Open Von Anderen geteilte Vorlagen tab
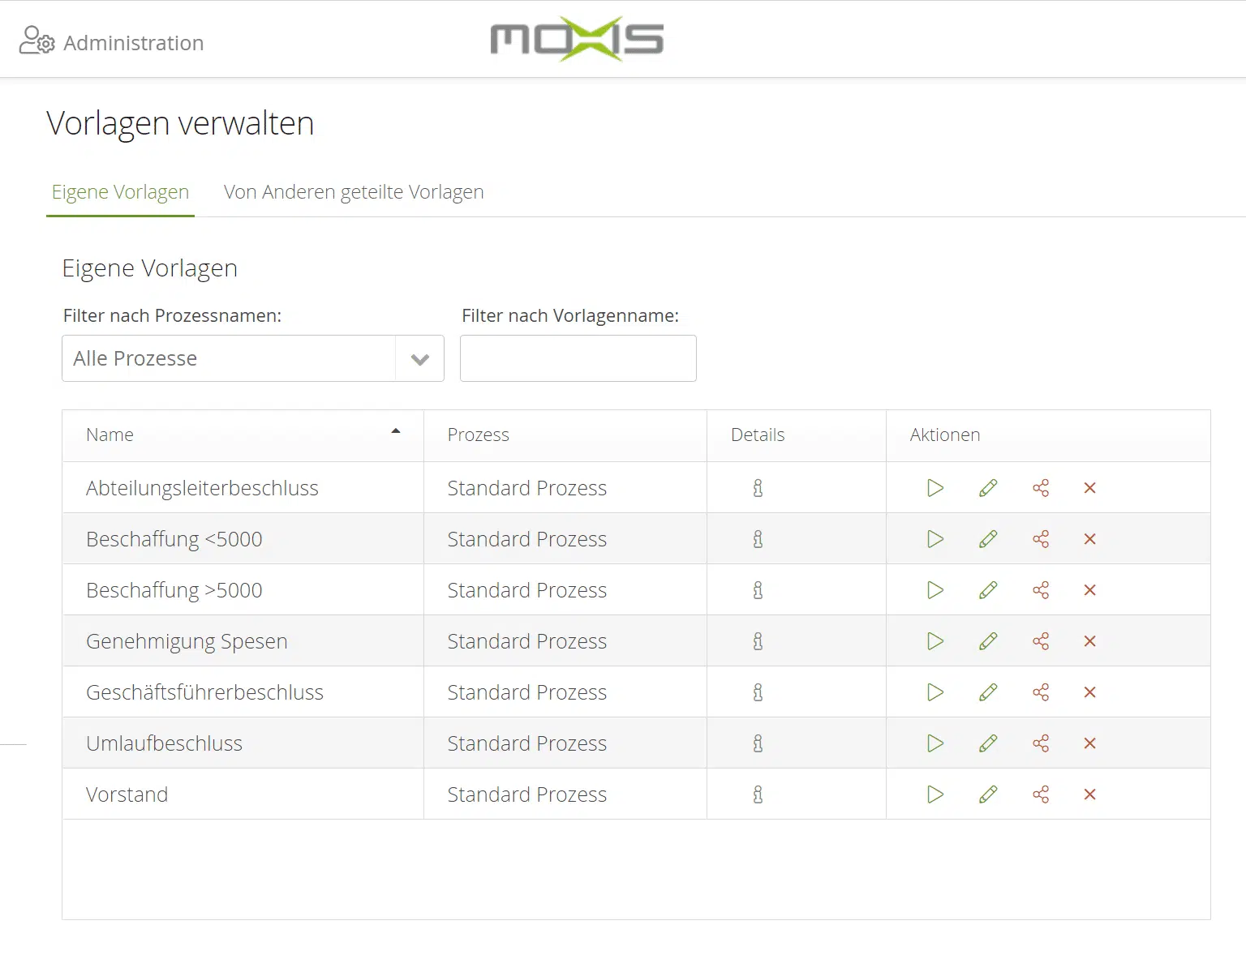This screenshot has height=972, width=1246. [354, 192]
